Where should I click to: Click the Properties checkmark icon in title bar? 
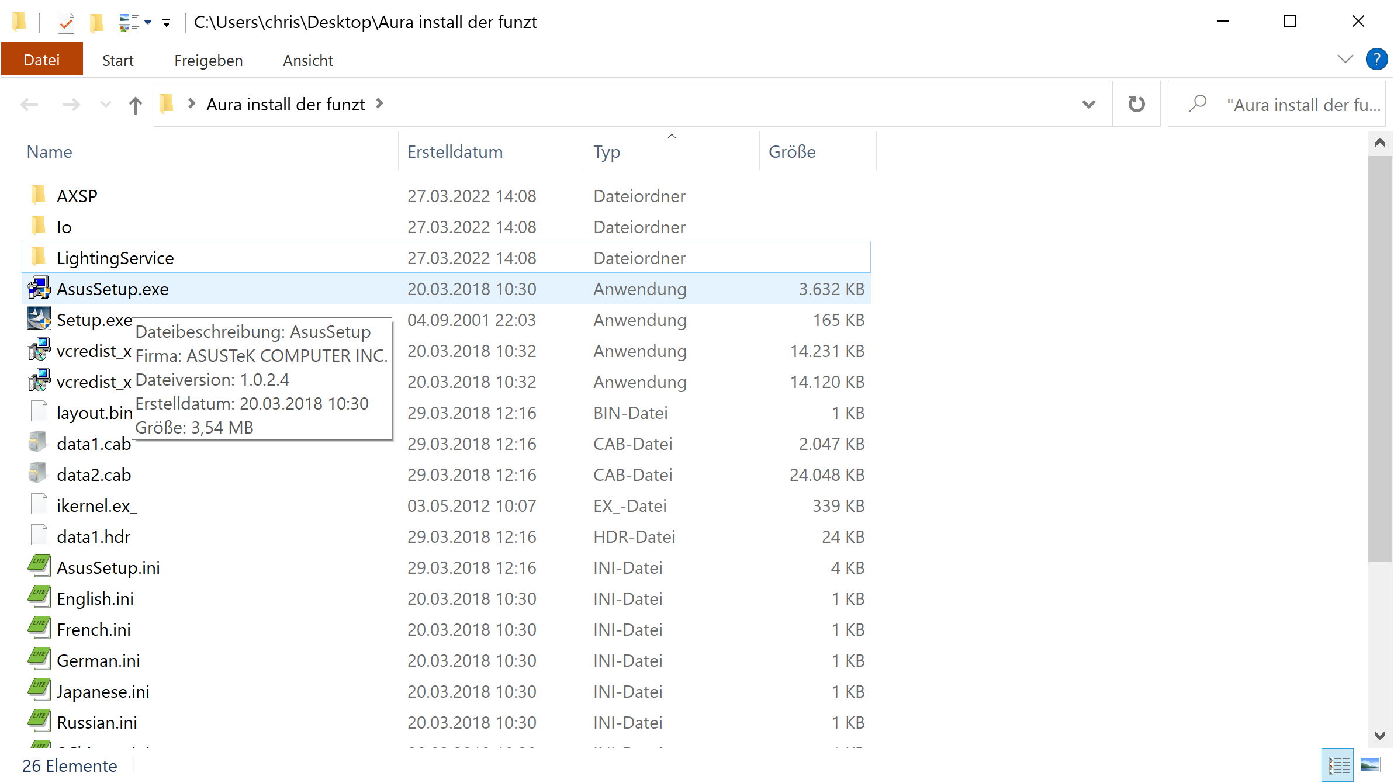pyautogui.click(x=65, y=23)
